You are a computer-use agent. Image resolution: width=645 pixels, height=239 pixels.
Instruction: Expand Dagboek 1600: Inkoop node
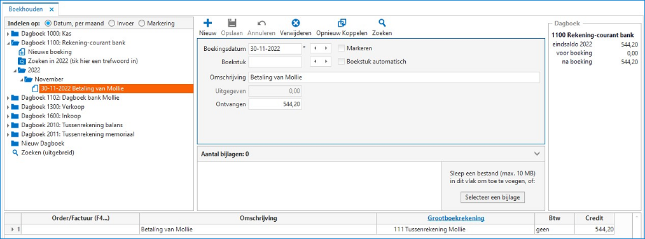(8, 116)
